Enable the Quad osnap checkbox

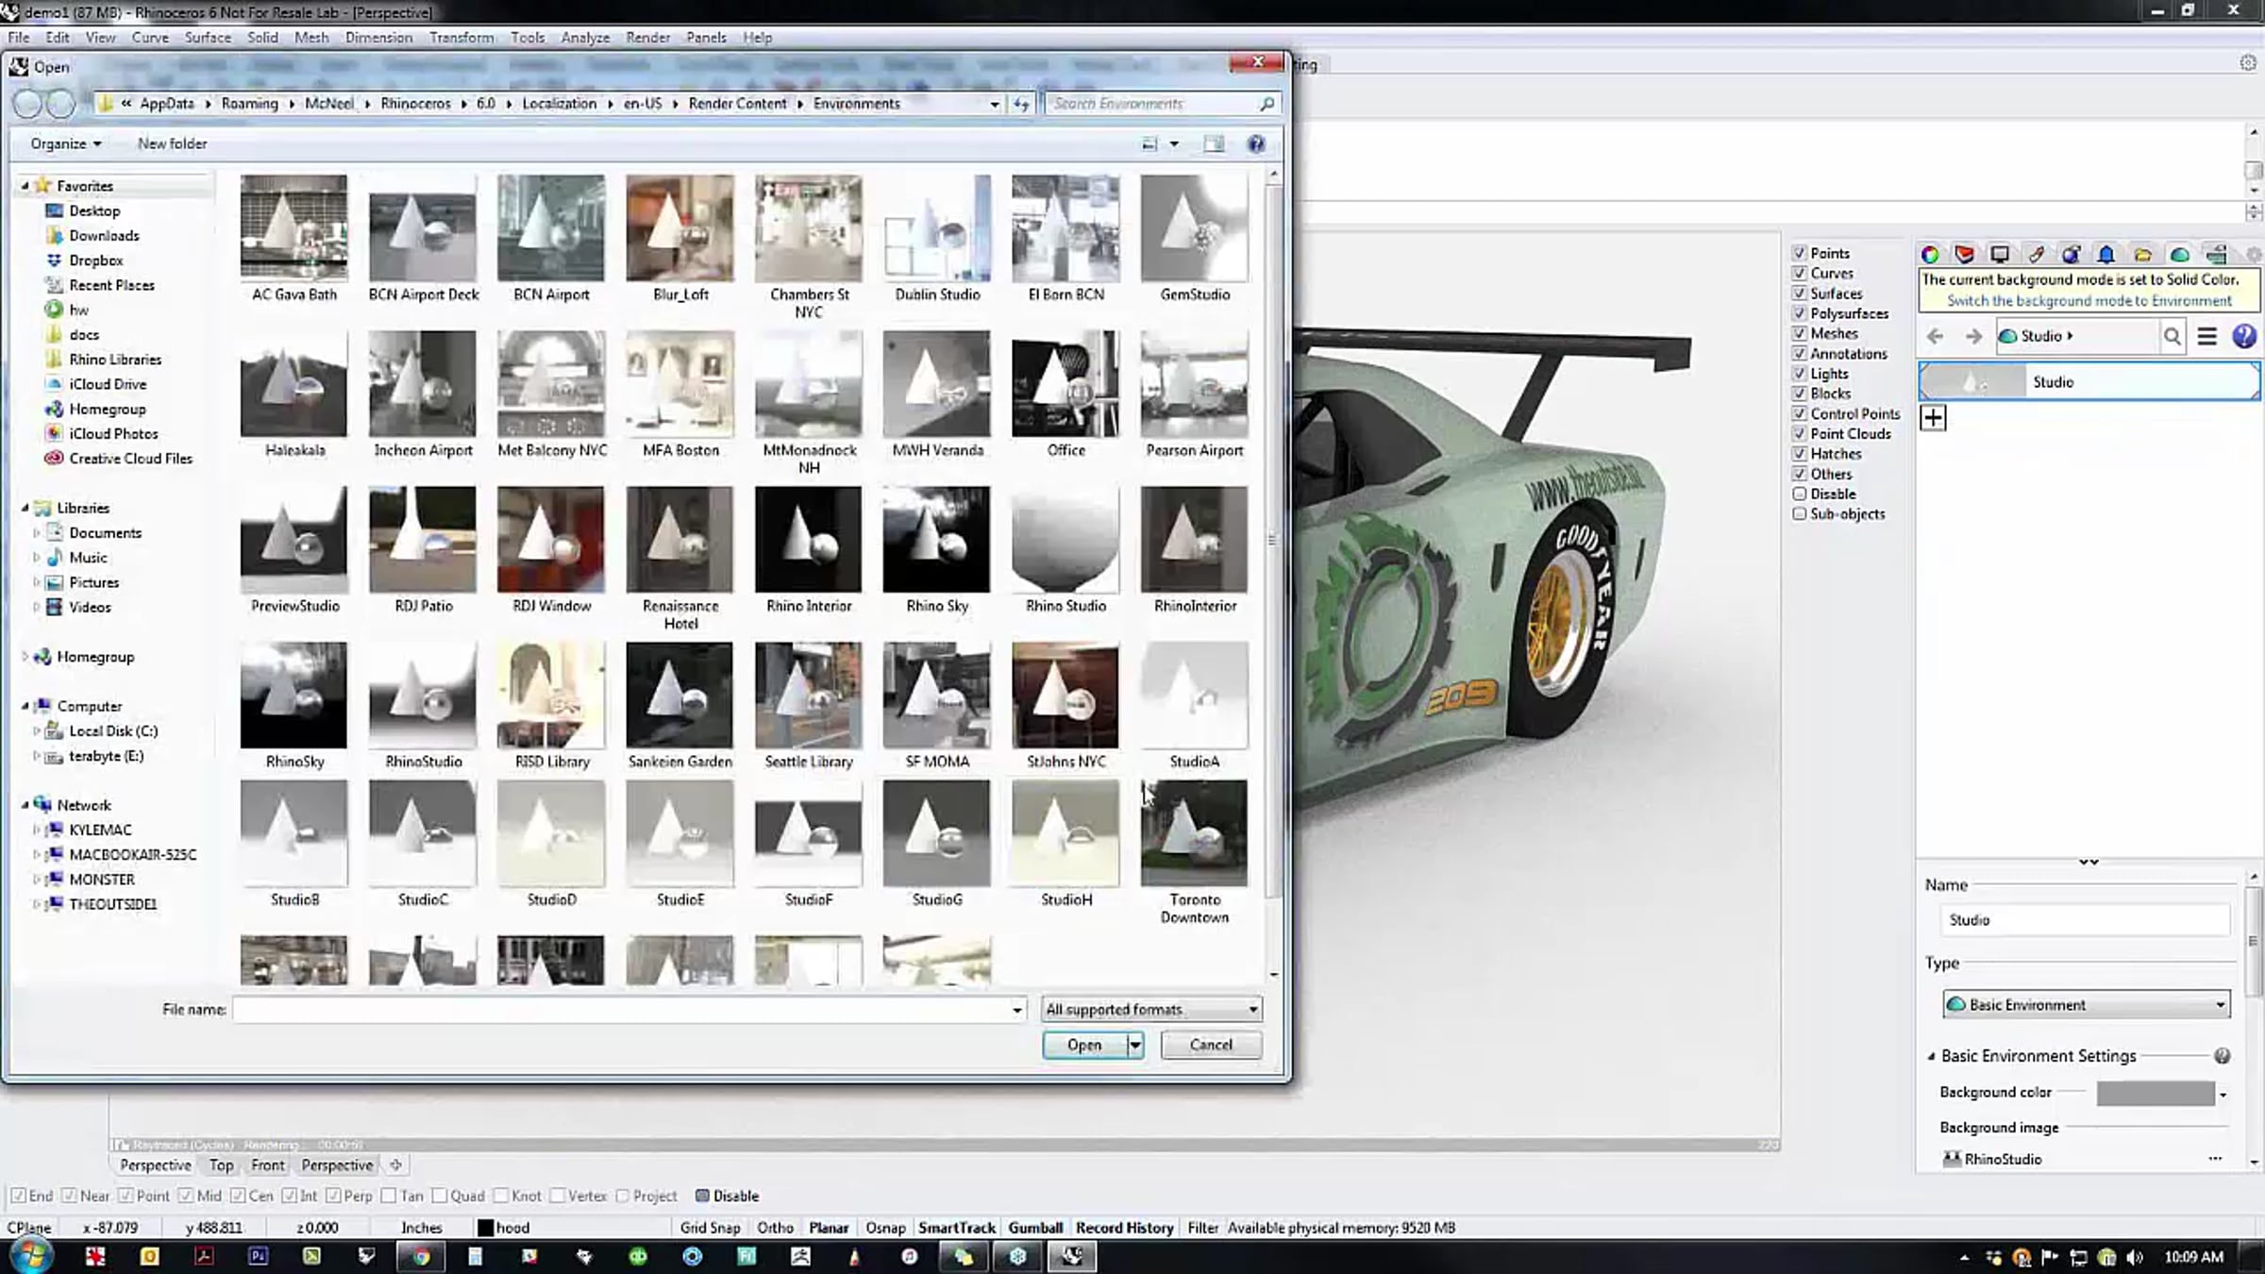439,1196
